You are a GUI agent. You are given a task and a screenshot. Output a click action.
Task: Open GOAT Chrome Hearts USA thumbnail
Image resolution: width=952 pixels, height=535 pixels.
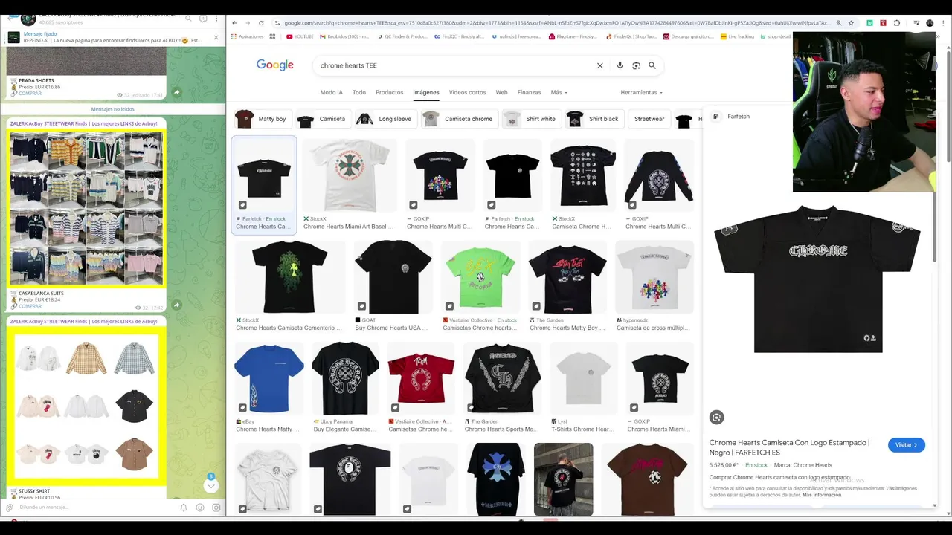point(393,277)
